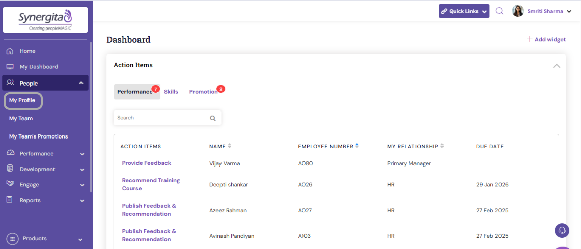
Task: Sort by My Relationship column arrows
Action: pyautogui.click(x=442, y=146)
